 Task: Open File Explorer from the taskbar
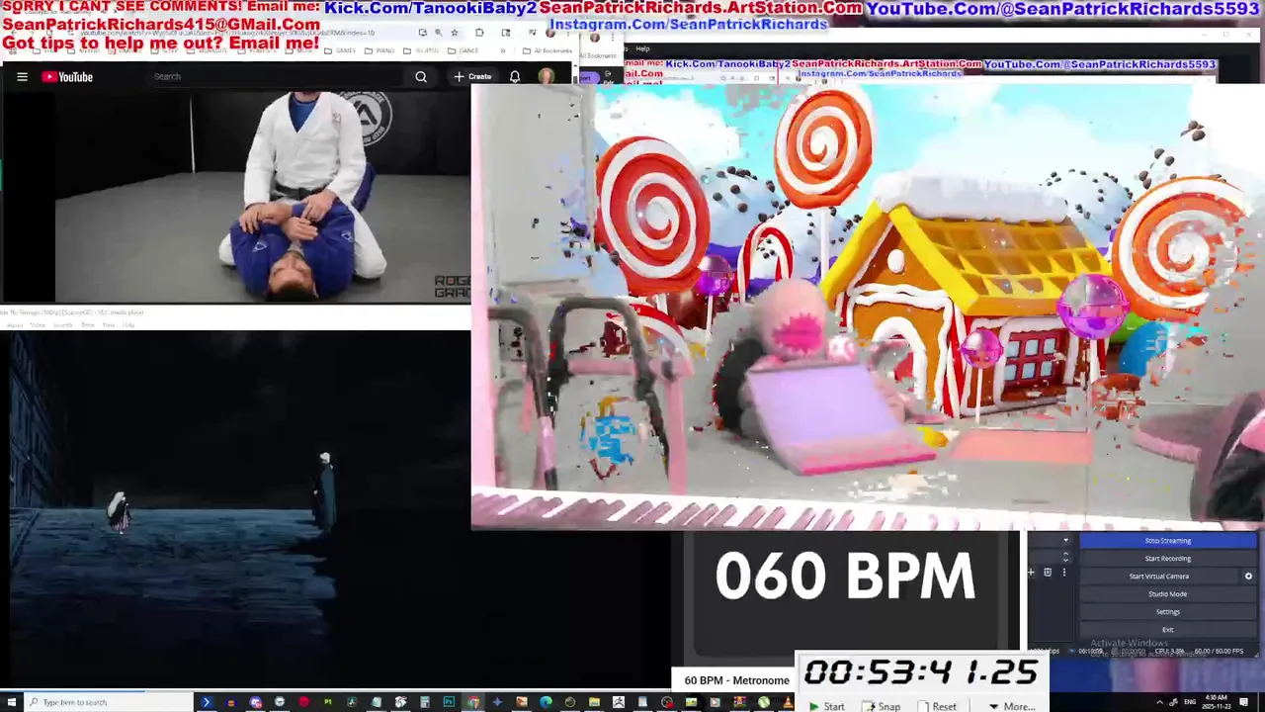[594, 702]
